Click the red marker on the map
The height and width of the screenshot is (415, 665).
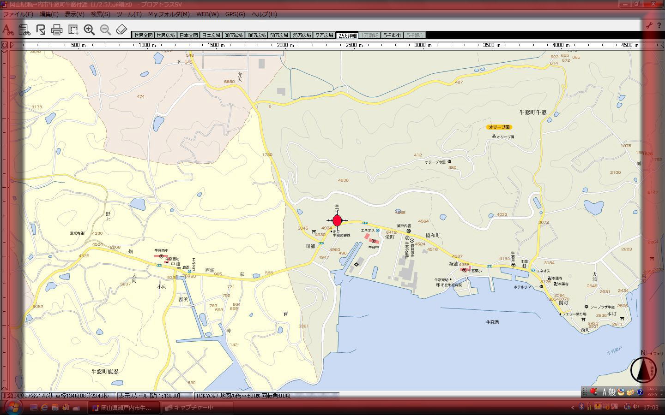(337, 221)
